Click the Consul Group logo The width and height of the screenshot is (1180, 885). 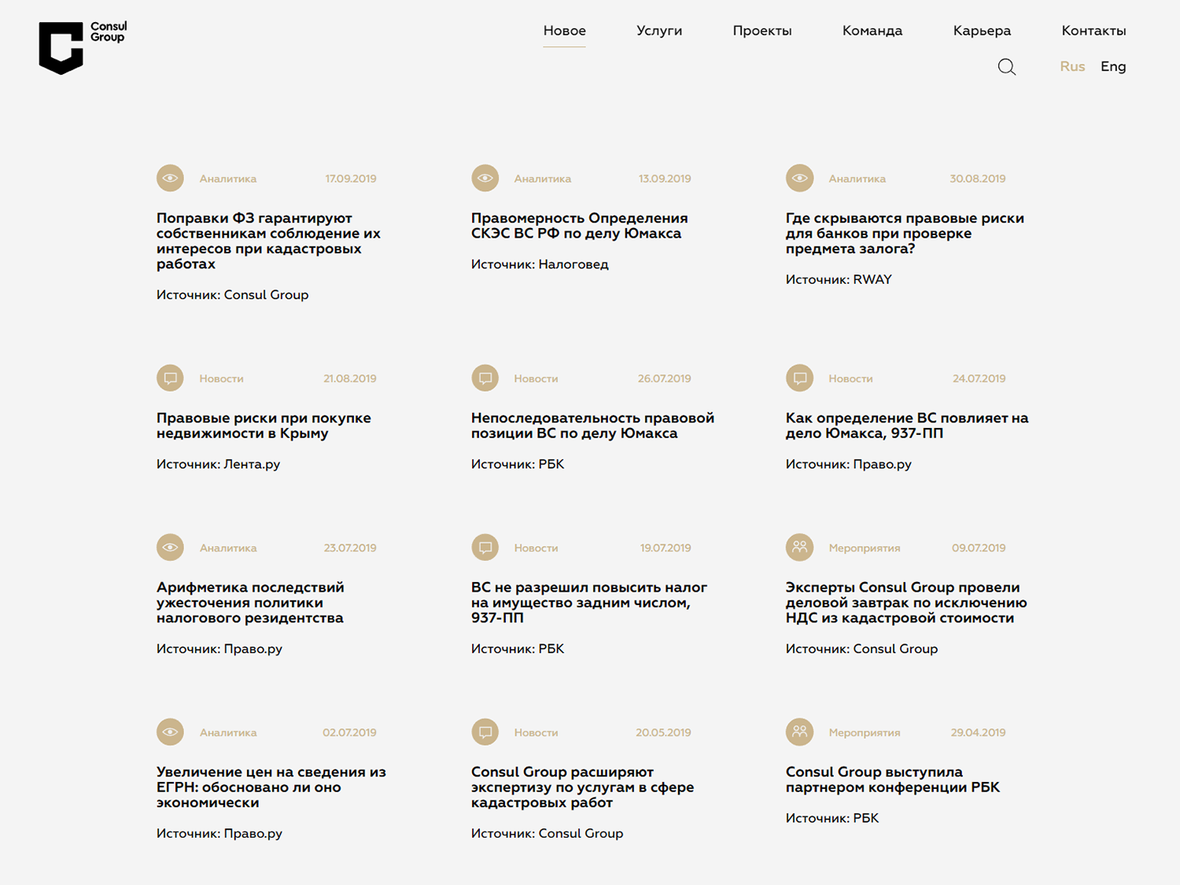tap(82, 47)
